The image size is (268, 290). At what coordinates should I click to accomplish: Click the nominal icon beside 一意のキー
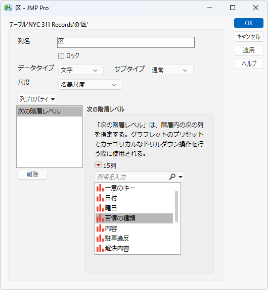100,188
